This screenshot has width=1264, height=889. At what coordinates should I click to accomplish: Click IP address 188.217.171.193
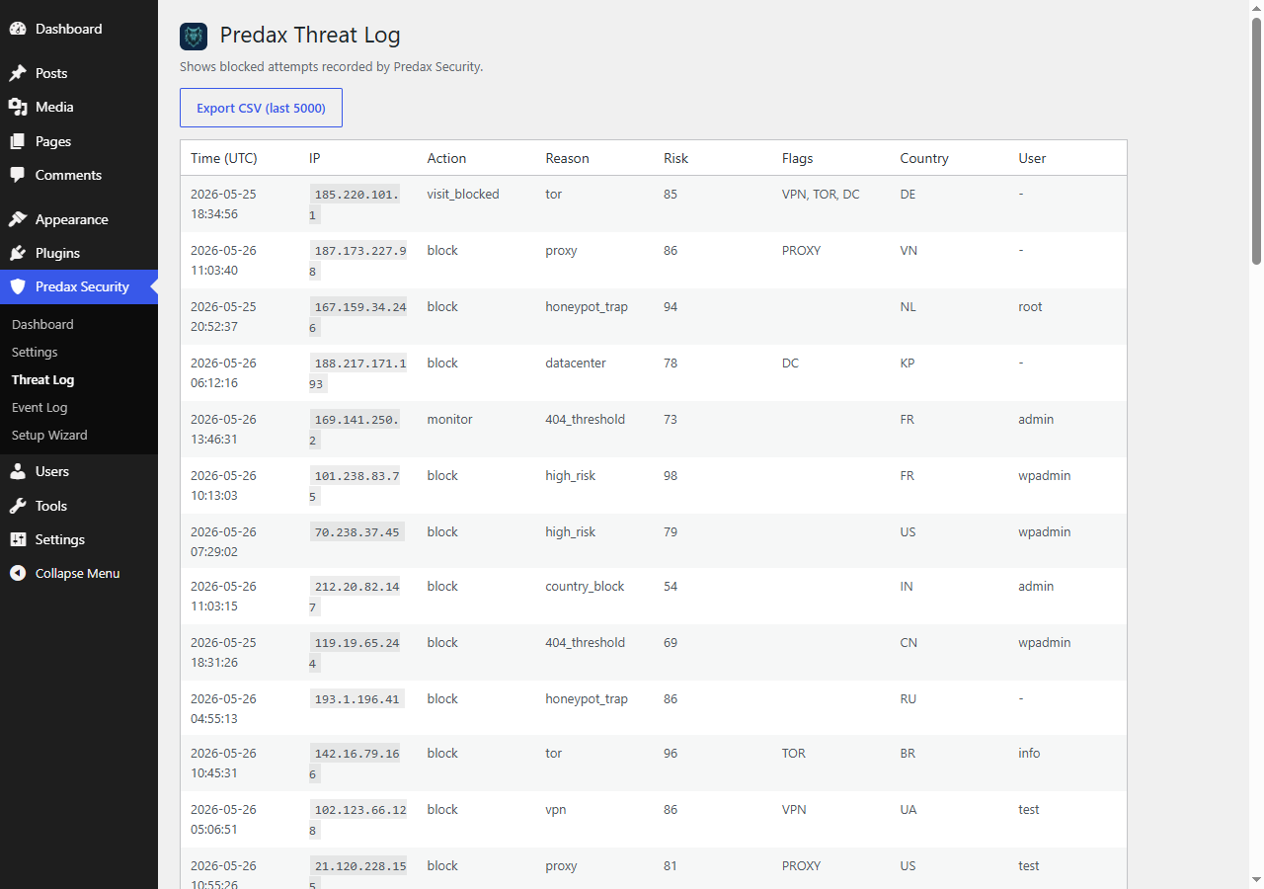[x=359, y=373]
